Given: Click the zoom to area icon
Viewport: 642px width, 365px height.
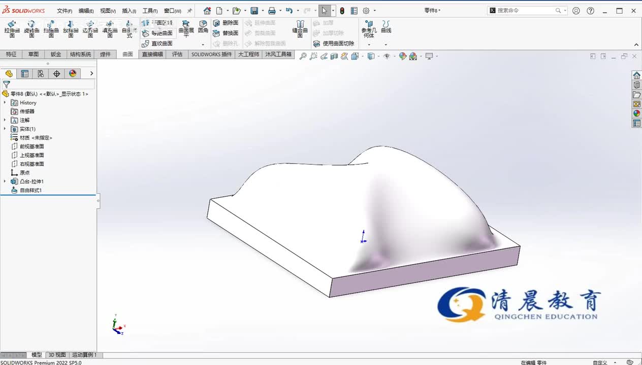Looking at the screenshot, I should tap(313, 56).
